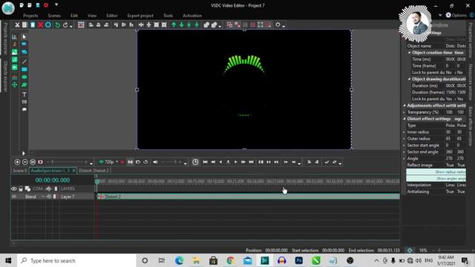Click the green move arrows tool icon
The height and width of the screenshot is (267, 475).
click(15, 85)
